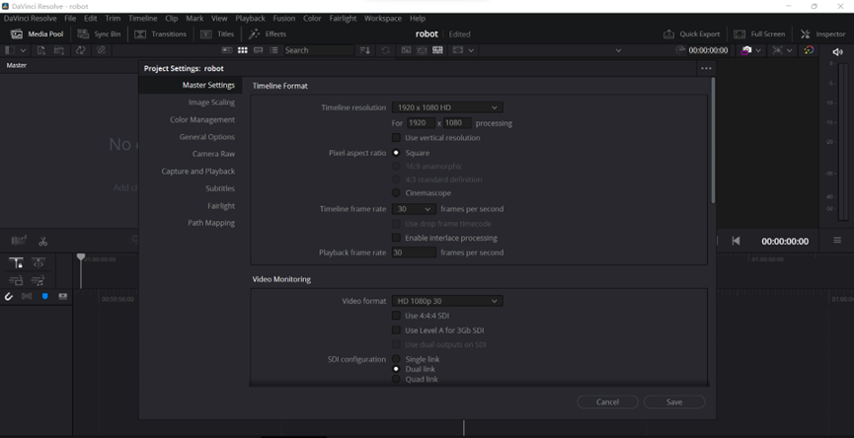Open the Titles panel
854x438 pixels.
pos(217,34)
